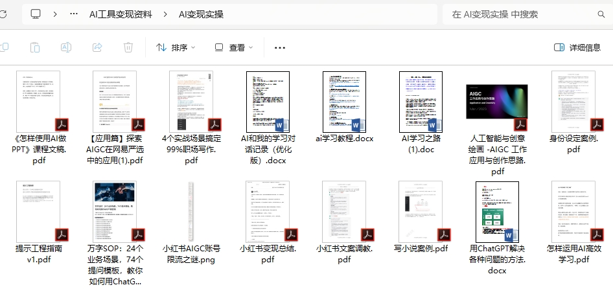Click the This PC monitor icon in address bar
613x296 pixels.
click(x=36, y=14)
